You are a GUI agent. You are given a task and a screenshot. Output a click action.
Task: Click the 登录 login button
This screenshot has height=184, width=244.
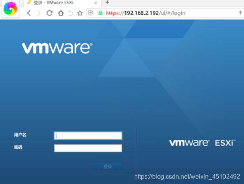(108, 166)
